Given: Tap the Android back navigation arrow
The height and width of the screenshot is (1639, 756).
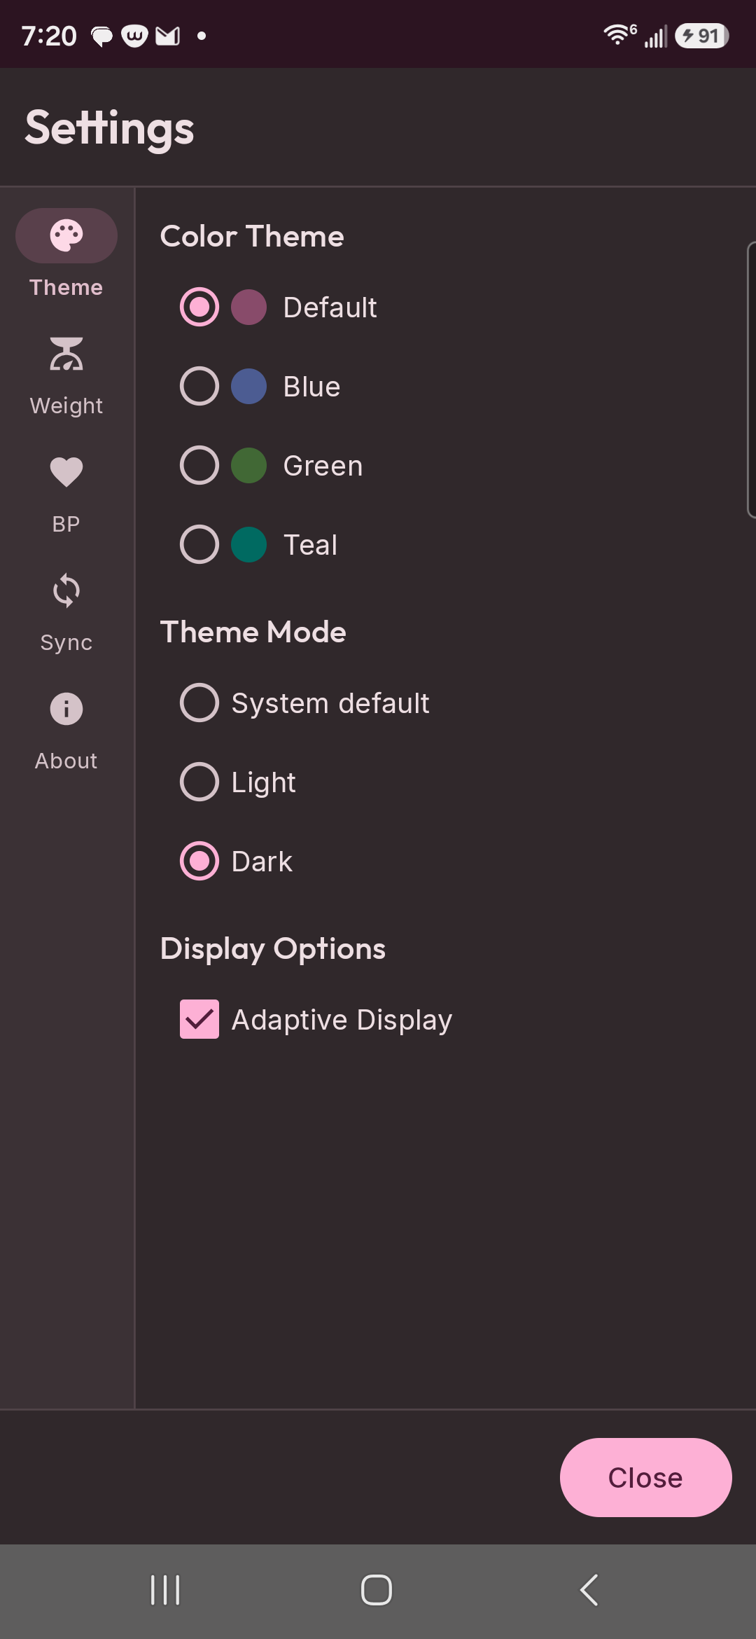Looking at the screenshot, I should pos(589,1590).
